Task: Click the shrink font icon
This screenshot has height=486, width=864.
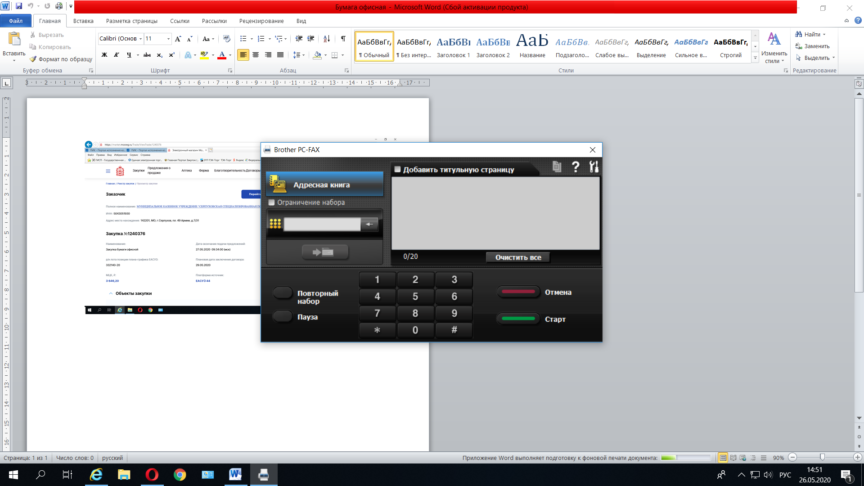Action: 189,39
